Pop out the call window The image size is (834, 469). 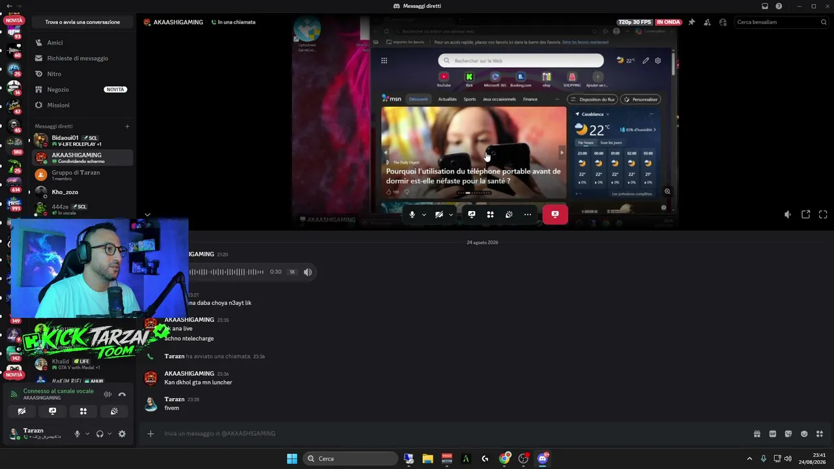805,214
